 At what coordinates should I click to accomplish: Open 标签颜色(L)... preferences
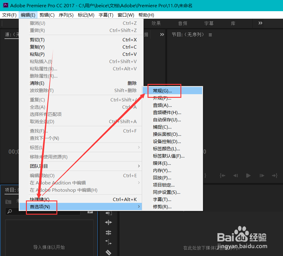pos(173,149)
